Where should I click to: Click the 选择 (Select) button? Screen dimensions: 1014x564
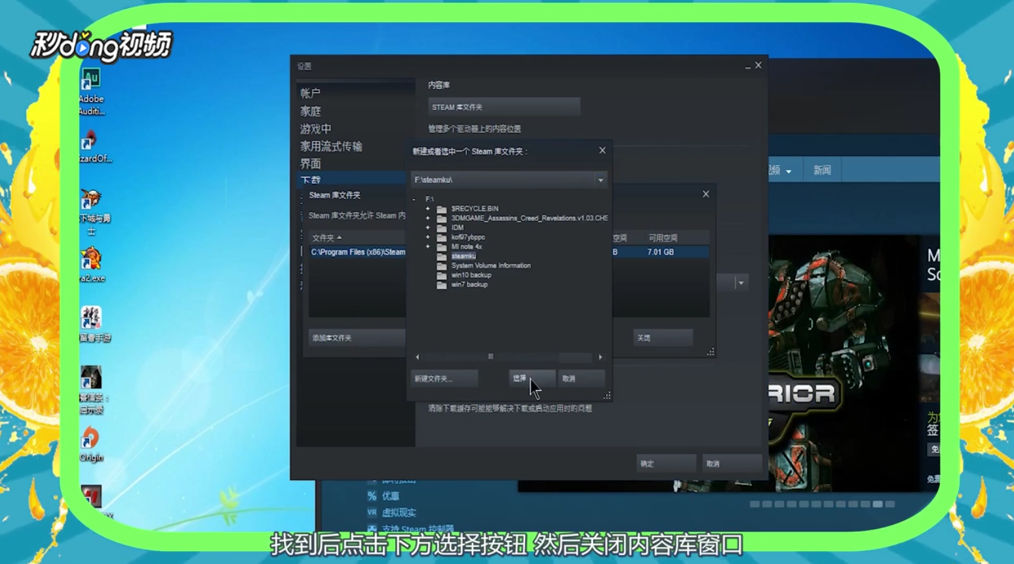tap(531, 379)
